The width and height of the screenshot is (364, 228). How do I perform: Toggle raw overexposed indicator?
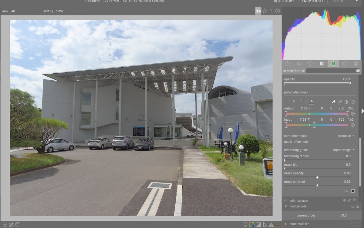(x=252, y=225)
